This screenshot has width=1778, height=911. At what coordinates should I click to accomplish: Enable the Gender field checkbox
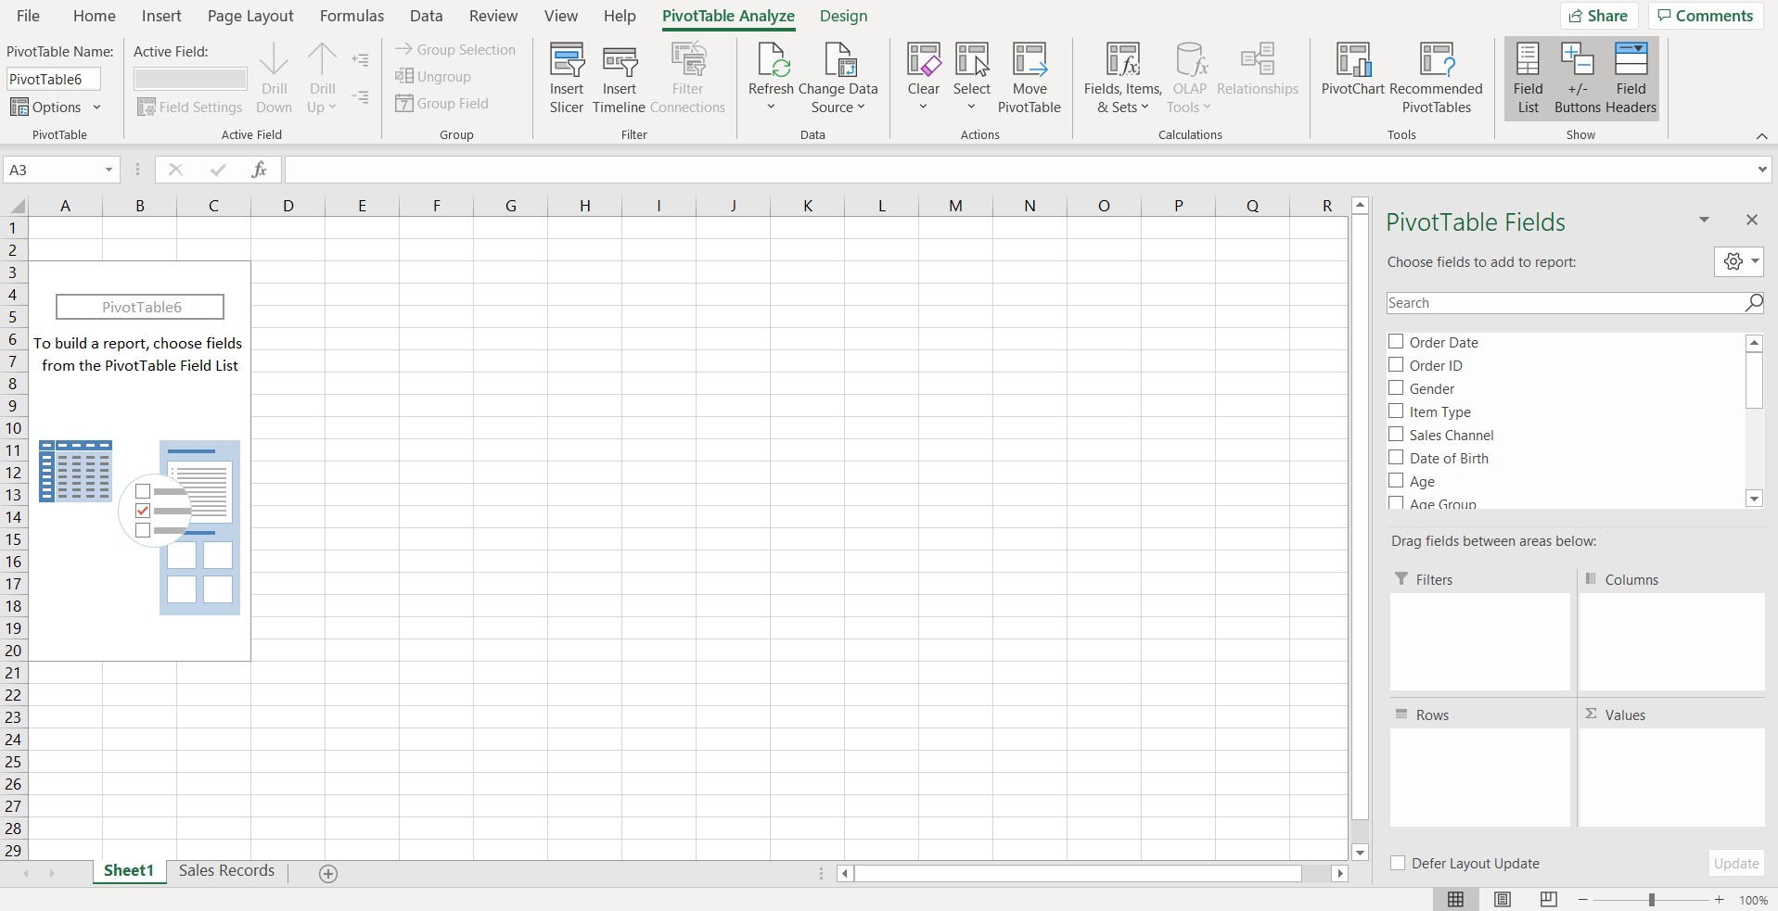[1396, 387]
